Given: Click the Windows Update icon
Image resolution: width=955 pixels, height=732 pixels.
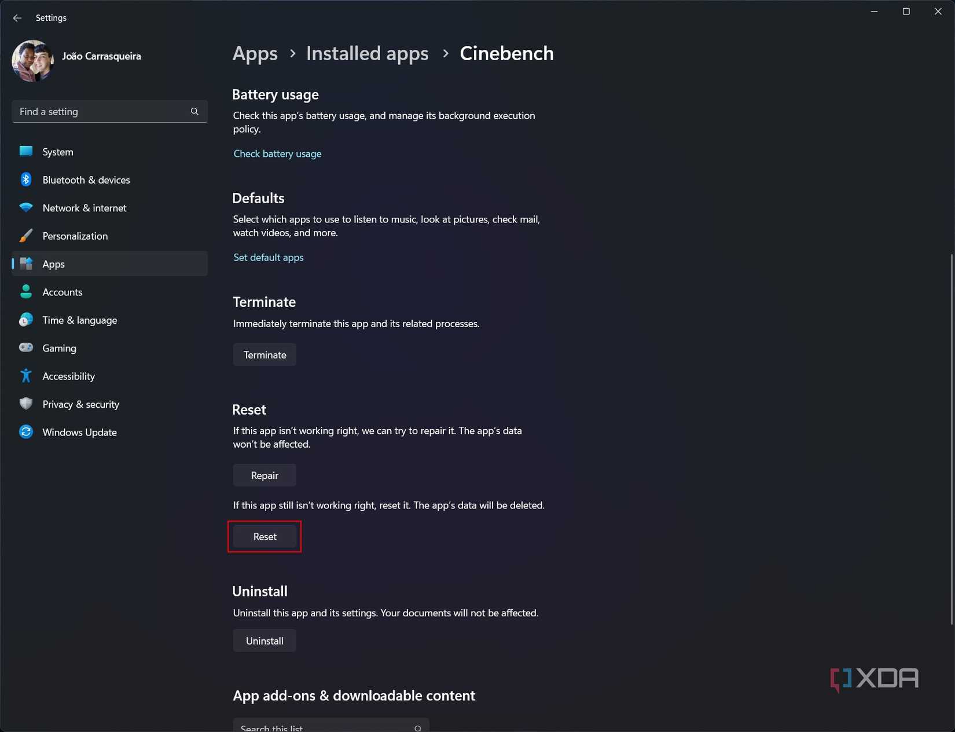Looking at the screenshot, I should 26,432.
